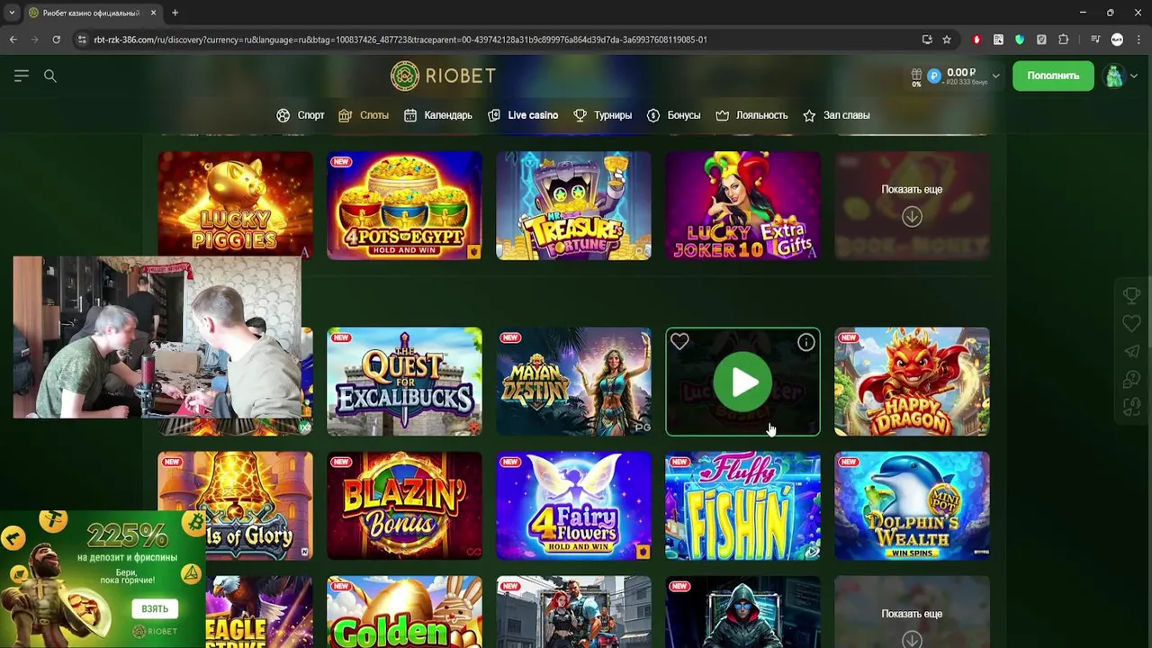Open the Mayan Destiny slot
1152x648 pixels.
click(x=573, y=382)
